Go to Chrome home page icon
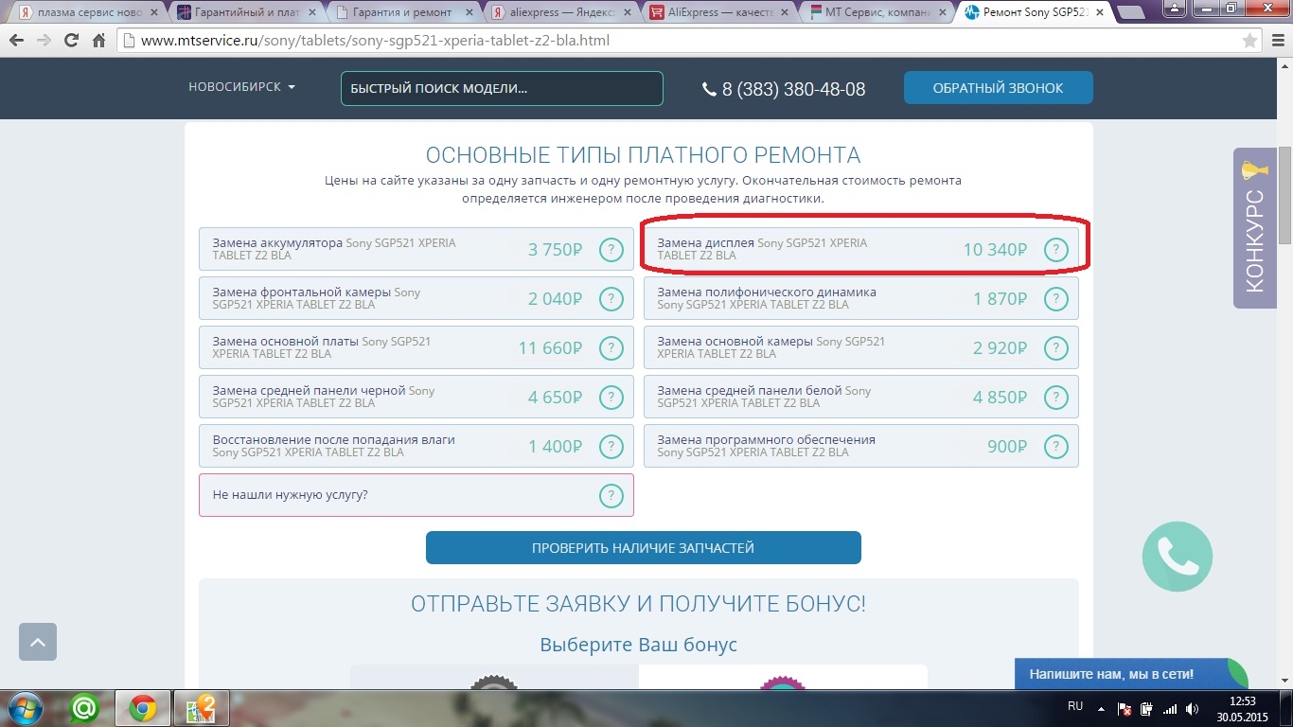The image size is (1293, 727). pyautogui.click(x=98, y=41)
